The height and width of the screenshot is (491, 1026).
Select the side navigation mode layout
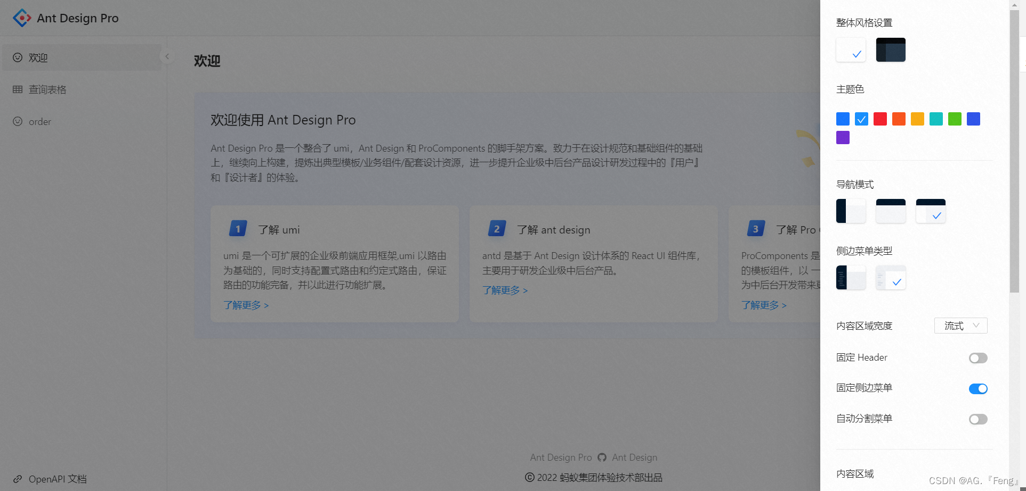(x=851, y=211)
